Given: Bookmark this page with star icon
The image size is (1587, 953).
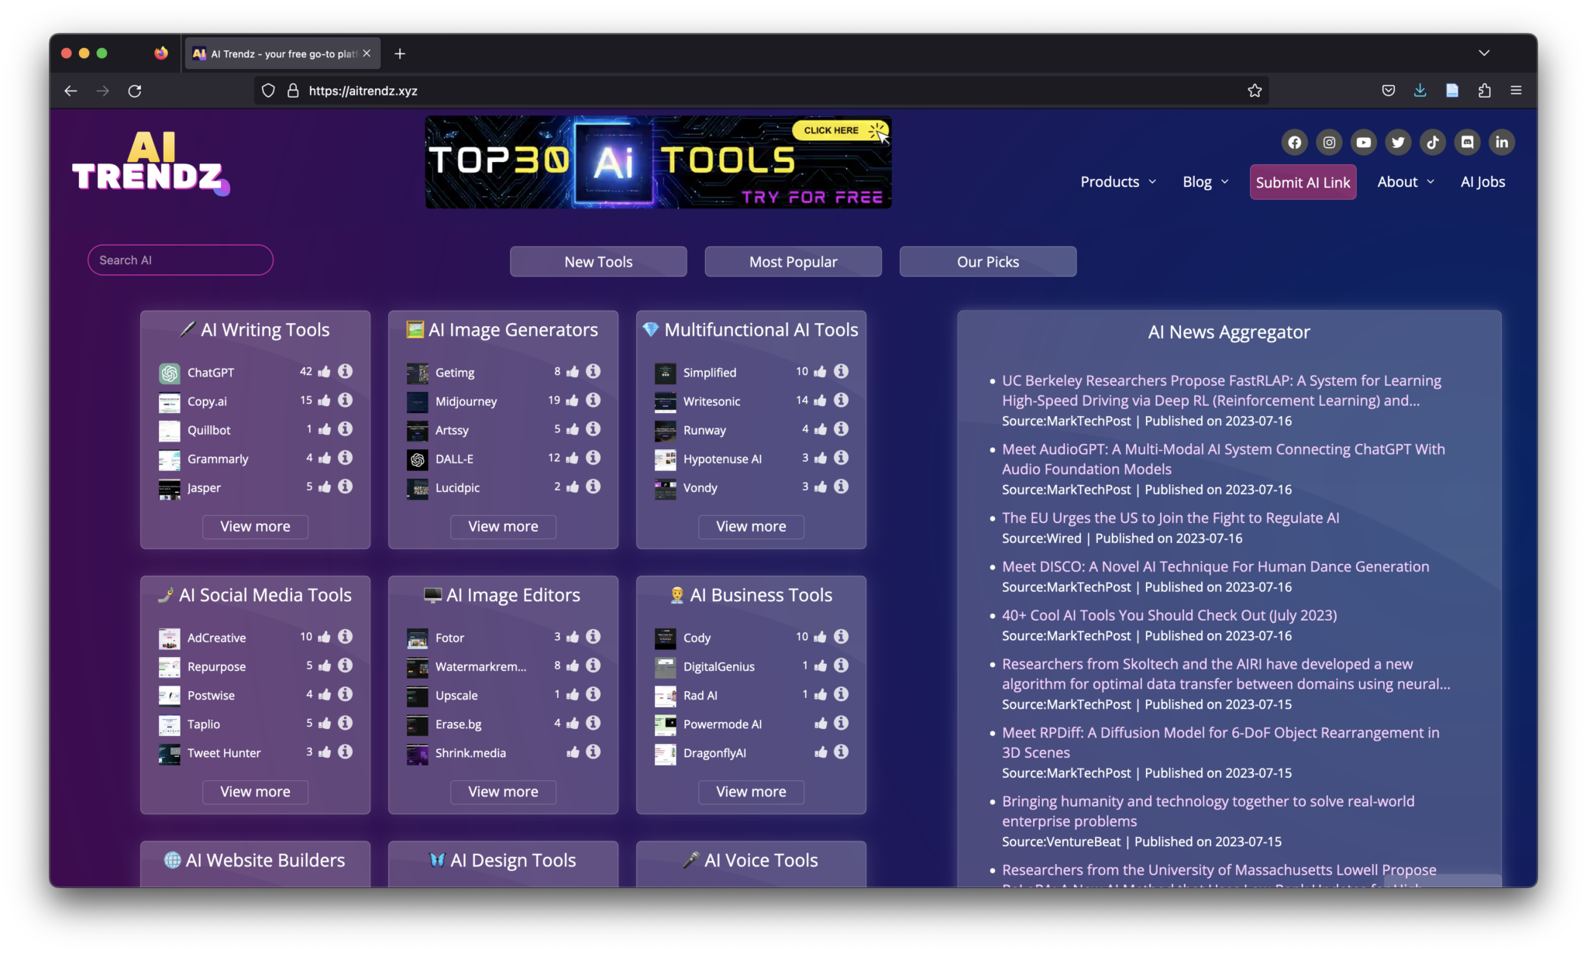Looking at the screenshot, I should (x=1255, y=91).
